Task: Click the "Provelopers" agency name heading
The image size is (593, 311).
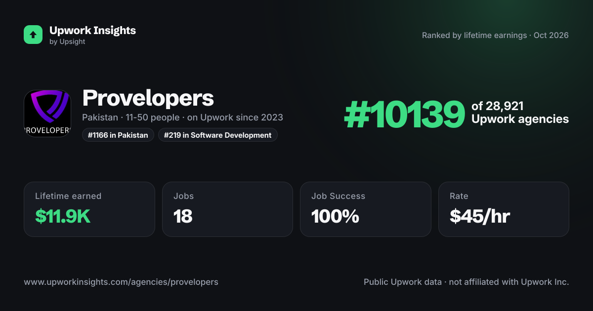Action: pos(148,98)
